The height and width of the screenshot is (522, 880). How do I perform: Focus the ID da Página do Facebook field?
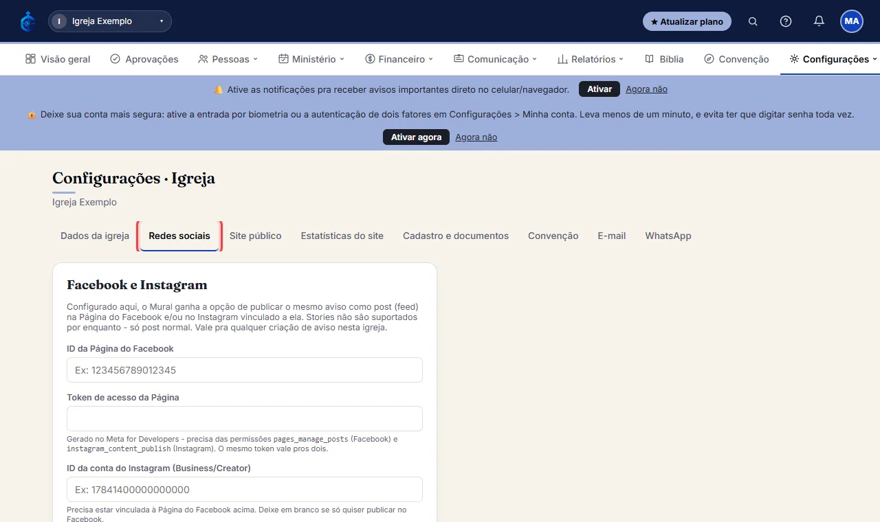click(x=245, y=370)
